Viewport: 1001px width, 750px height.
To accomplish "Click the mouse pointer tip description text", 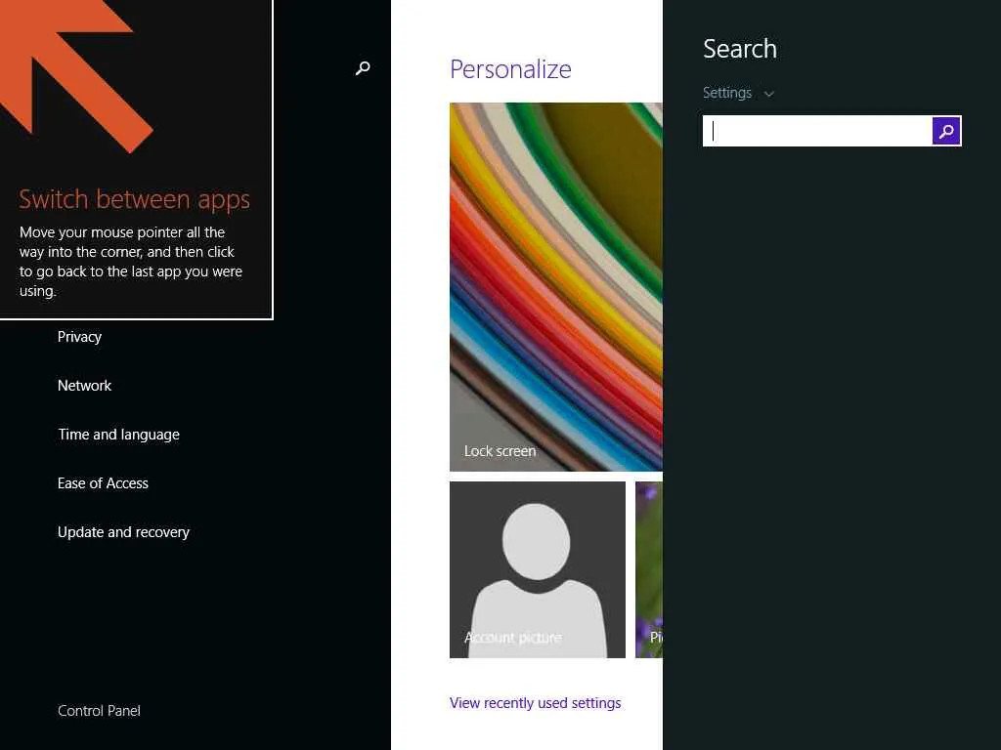I will (x=131, y=262).
